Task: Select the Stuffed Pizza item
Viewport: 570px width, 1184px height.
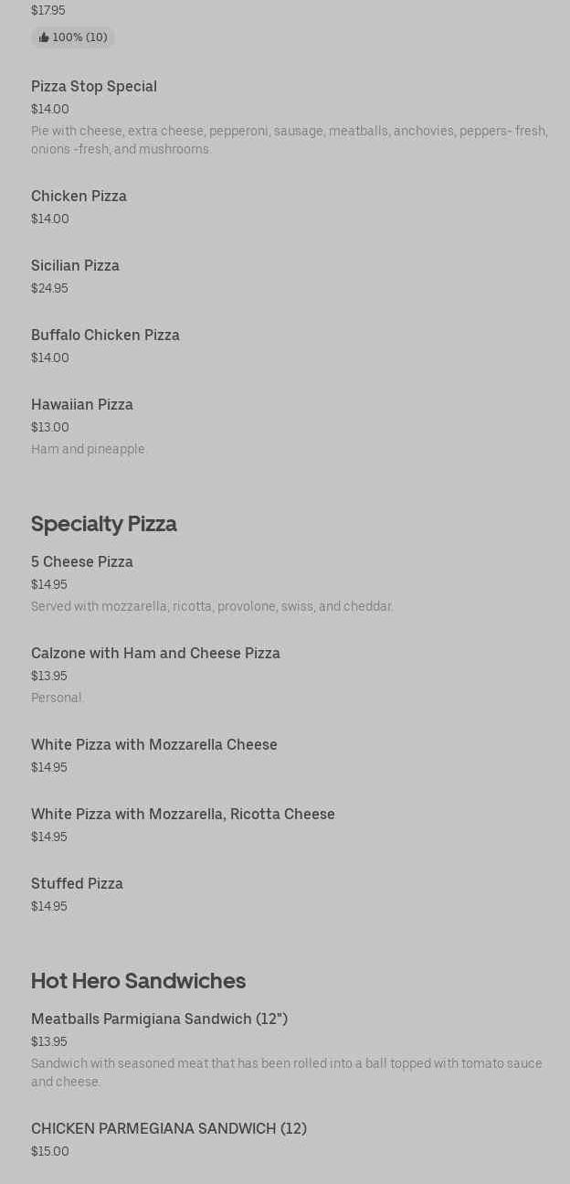Action: tap(78, 884)
